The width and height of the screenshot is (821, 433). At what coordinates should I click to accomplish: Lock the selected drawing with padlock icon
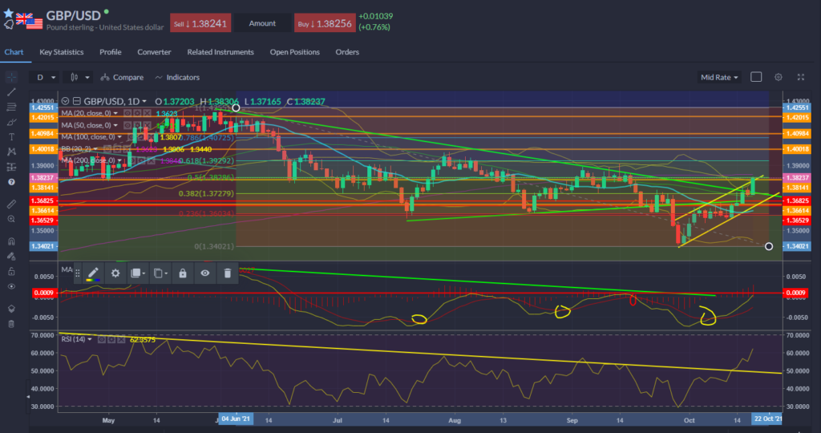point(183,273)
